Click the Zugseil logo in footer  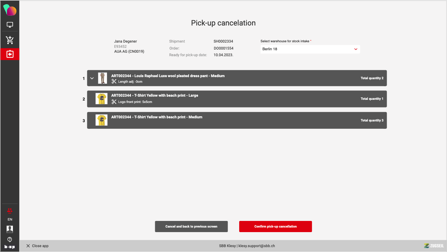[x=434, y=246]
